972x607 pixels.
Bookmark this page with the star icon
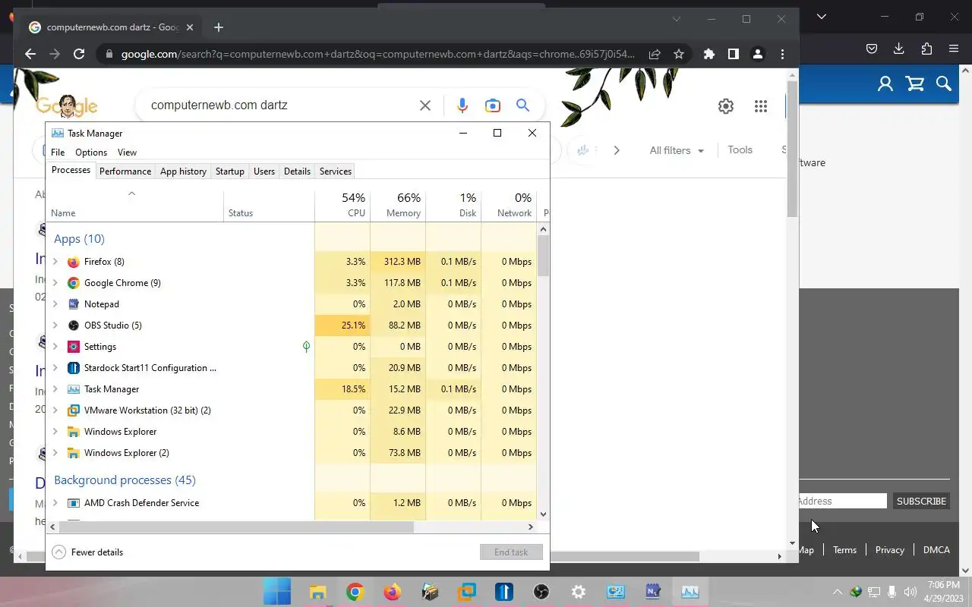679,54
